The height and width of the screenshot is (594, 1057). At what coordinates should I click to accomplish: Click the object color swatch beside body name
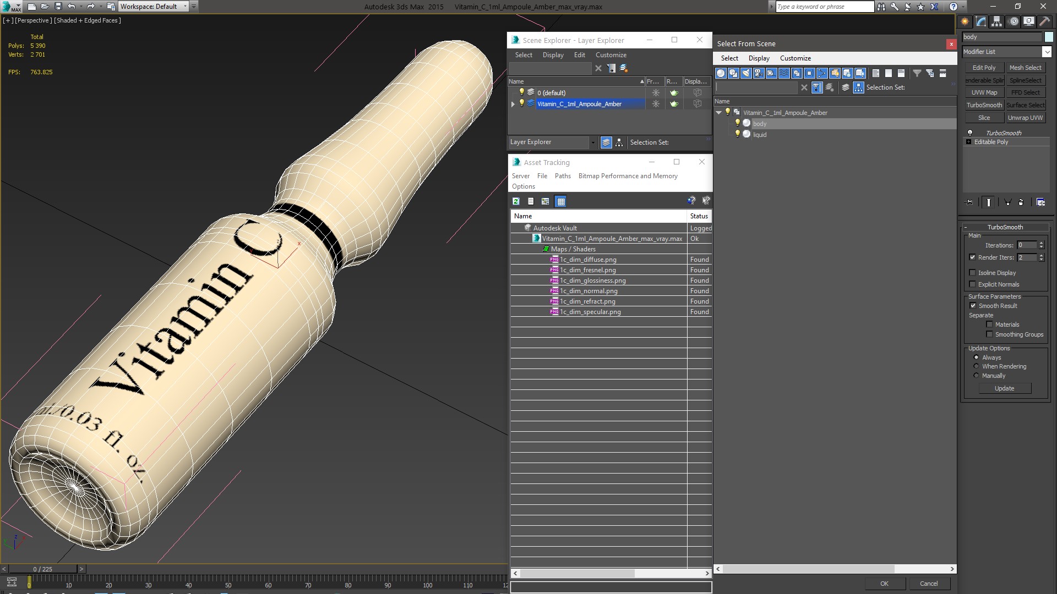[1049, 37]
